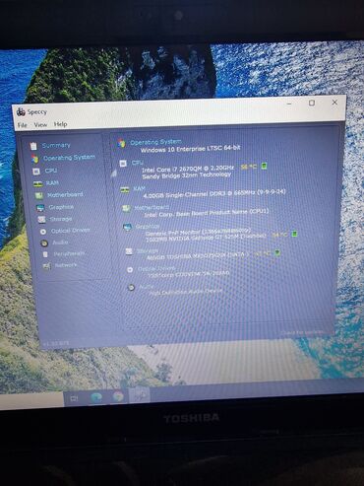Minimize the Speccy window
The width and height of the screenshot is (364, 486).
coord(289,104)
